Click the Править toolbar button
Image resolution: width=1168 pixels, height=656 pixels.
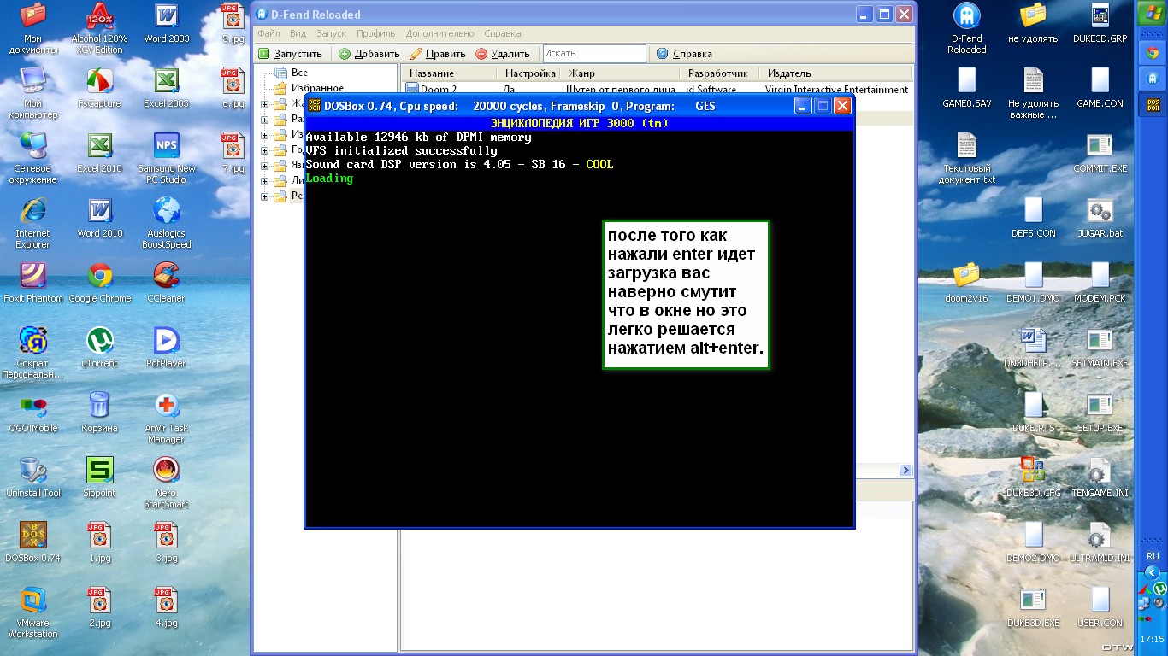coord(438,54)
